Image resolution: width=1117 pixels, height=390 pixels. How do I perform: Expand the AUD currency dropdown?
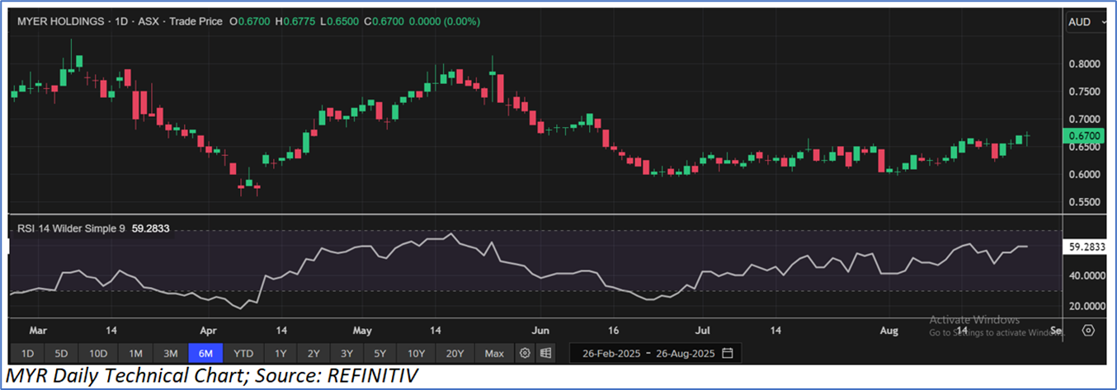pos(1085,22)
